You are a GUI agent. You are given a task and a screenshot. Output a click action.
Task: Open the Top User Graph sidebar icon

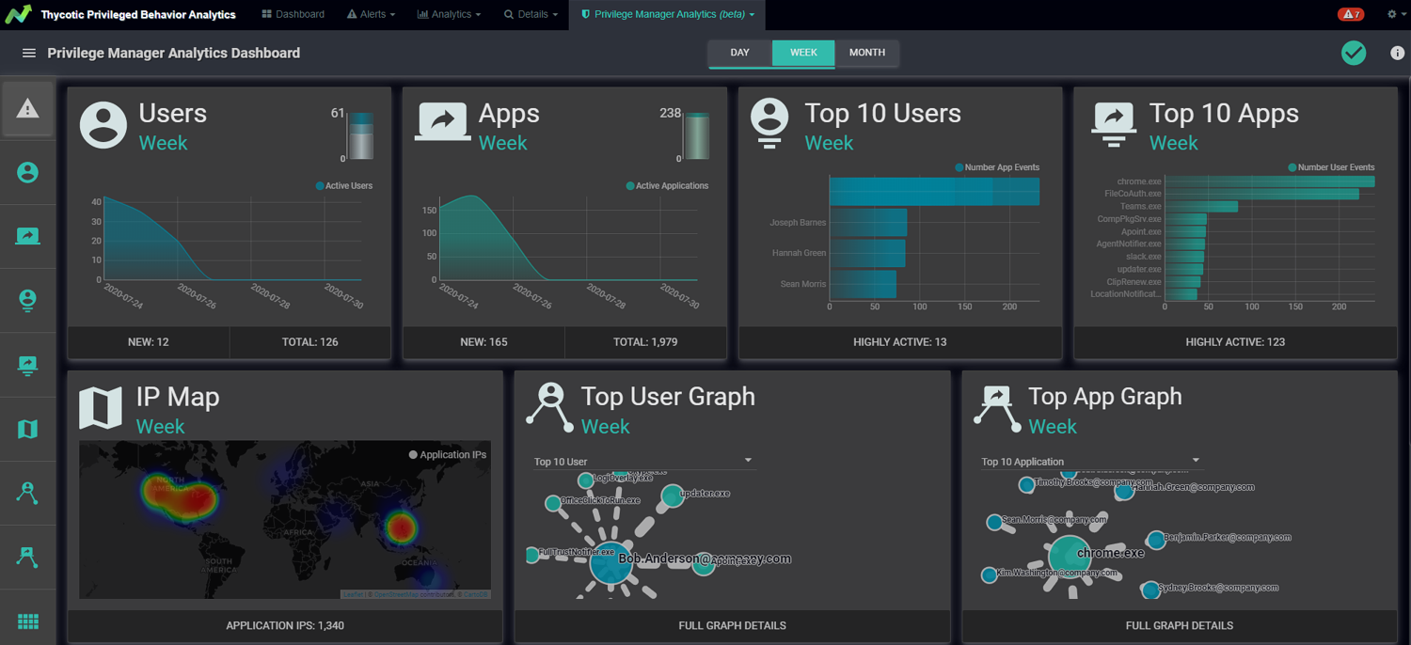27,493
